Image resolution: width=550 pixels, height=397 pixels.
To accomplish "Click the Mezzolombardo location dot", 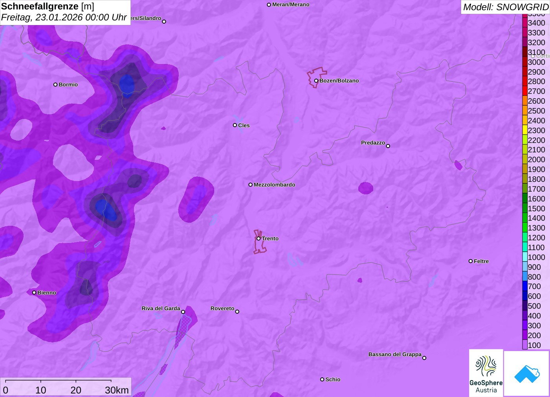I will [x=251, y=185].
